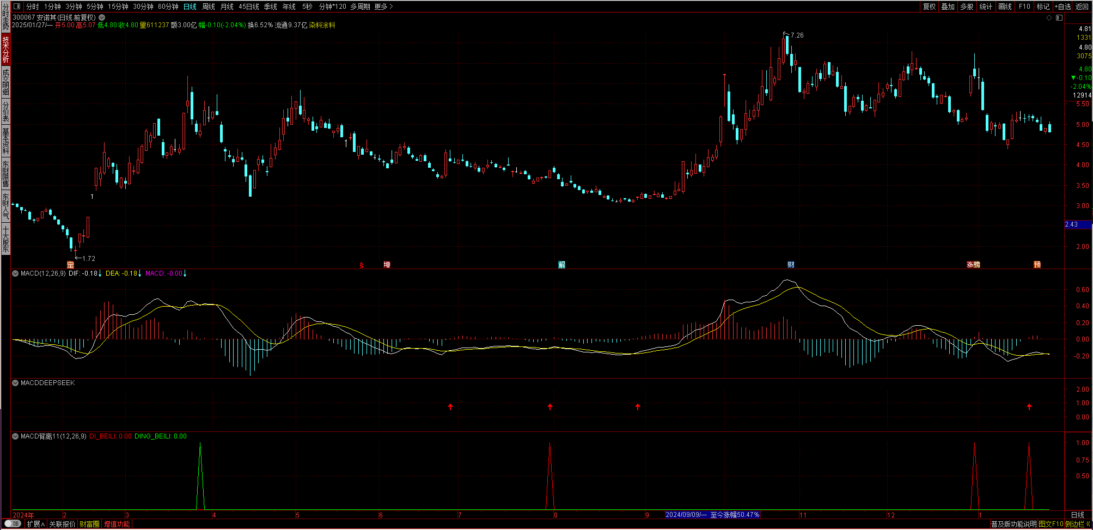Select the 5分钟 period
Screen dimensions: 1093x530
click(x=95, y=7)
